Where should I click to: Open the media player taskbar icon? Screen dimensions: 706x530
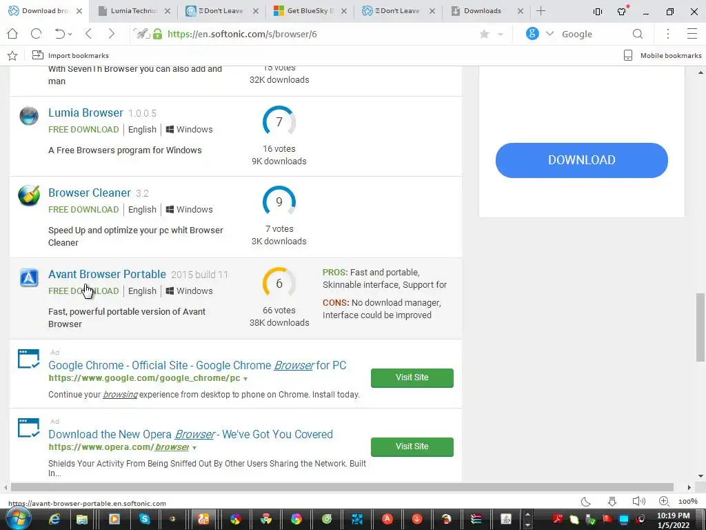(114, 519)
